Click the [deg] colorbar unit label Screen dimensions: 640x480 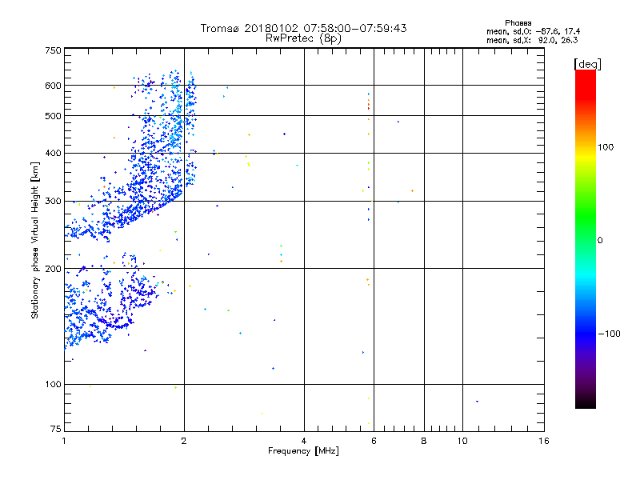[587, 64]
